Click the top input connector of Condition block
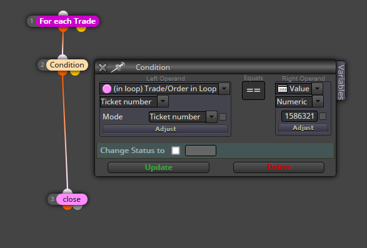This screenshot has width=367, height=248. point(63,57)
